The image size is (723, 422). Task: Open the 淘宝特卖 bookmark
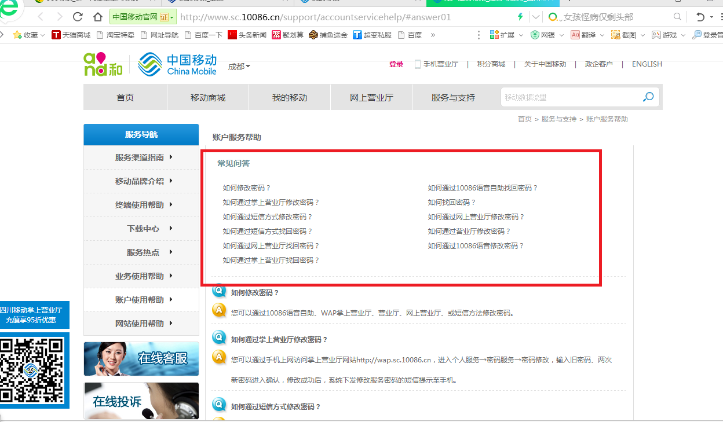click(115, 35)
